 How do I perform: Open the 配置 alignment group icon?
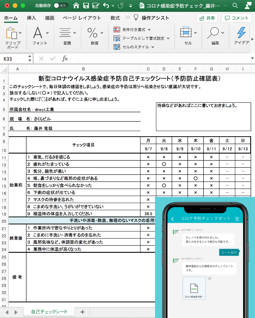click(x=65, y=33)
